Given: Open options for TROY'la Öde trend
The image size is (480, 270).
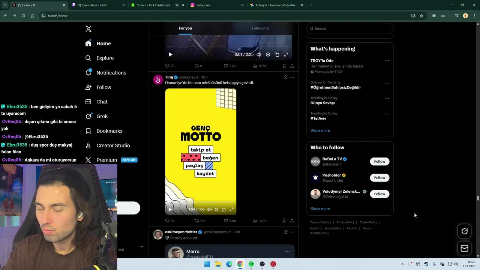Looking at the screenshot, I should [x=387, y=61].
